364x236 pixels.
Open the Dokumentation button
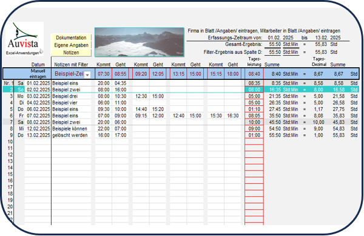pyautogui.click(x=71, y=38)
